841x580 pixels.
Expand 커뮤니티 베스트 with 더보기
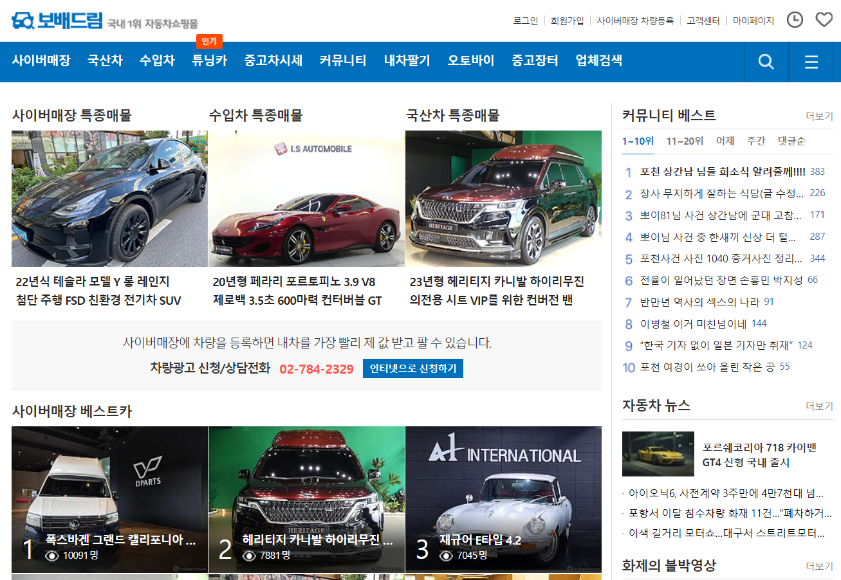pyautogui.click(x=819, y=116)
